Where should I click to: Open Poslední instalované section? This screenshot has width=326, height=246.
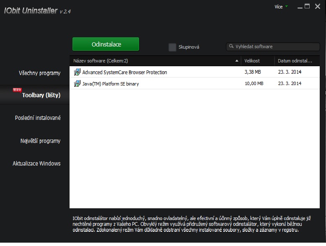tap(38, 118)
